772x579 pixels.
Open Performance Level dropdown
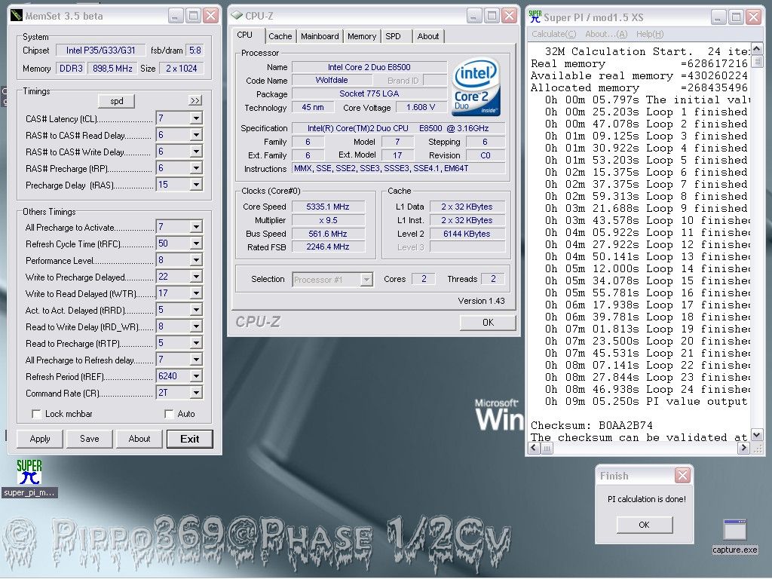click(x=196, y=260)
